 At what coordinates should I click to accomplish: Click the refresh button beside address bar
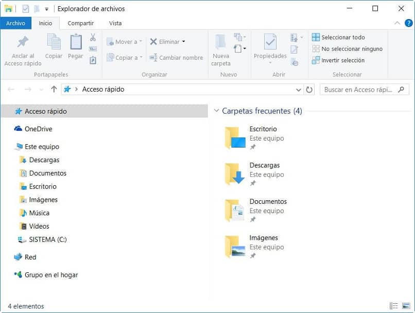(x=309, y=90)
